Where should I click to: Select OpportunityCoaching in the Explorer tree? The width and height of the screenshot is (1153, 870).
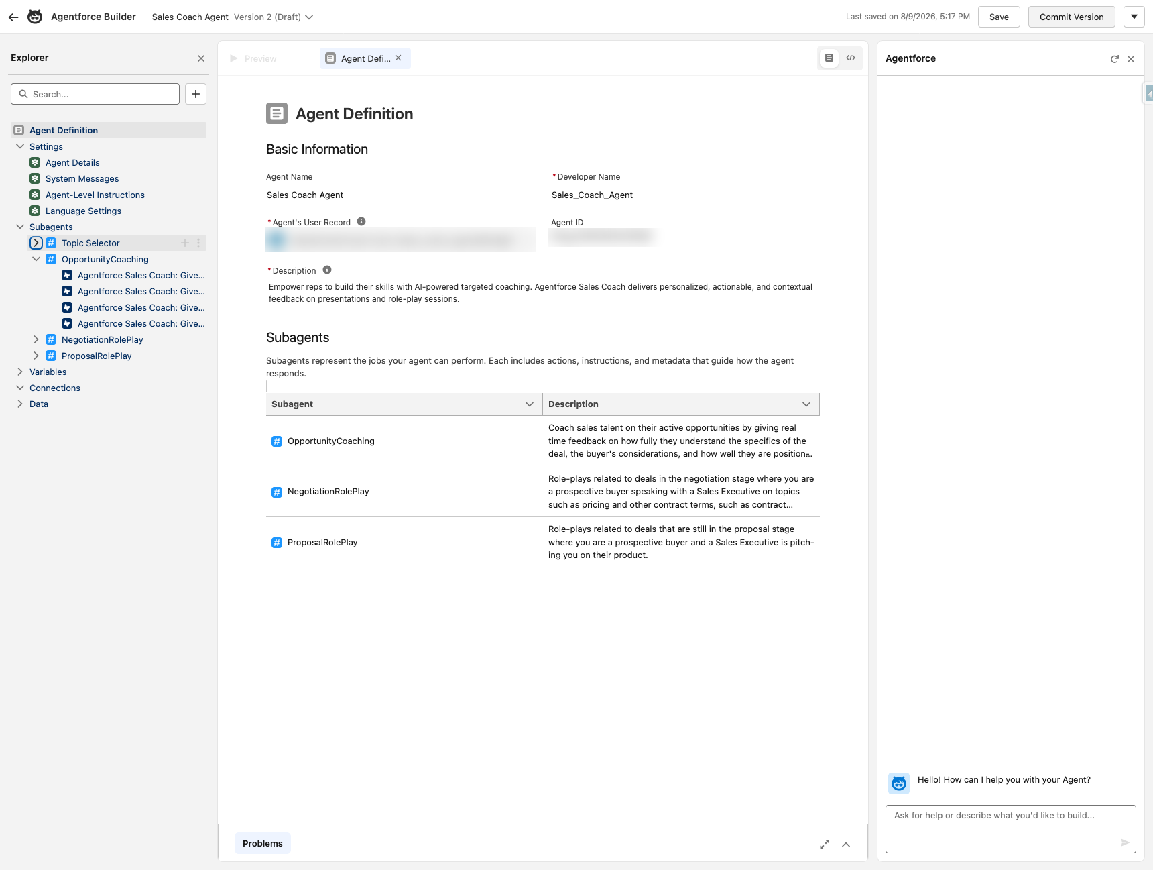point(105,259)
